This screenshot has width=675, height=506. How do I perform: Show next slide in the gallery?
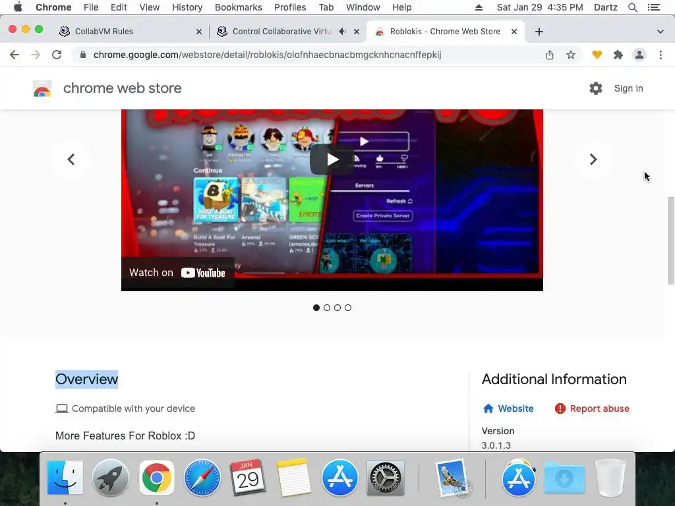(593, 159)
